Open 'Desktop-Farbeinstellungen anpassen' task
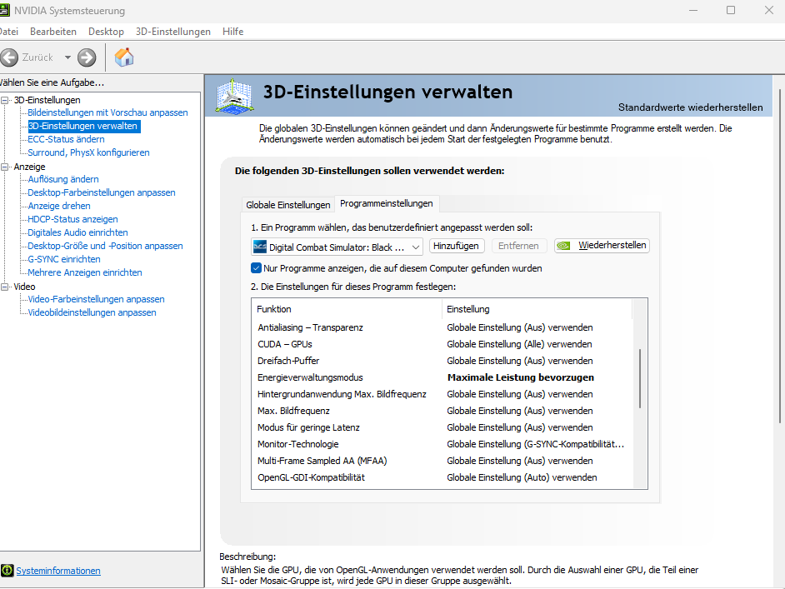The height and width of the screenshot is (589, 785). (x=102, y=192)
